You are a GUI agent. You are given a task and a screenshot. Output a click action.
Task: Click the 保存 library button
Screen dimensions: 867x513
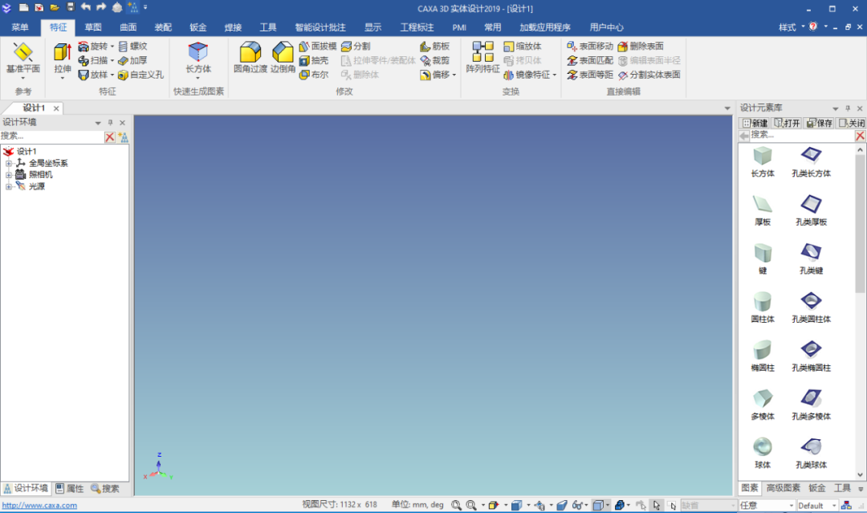click(x=819, y=123)
